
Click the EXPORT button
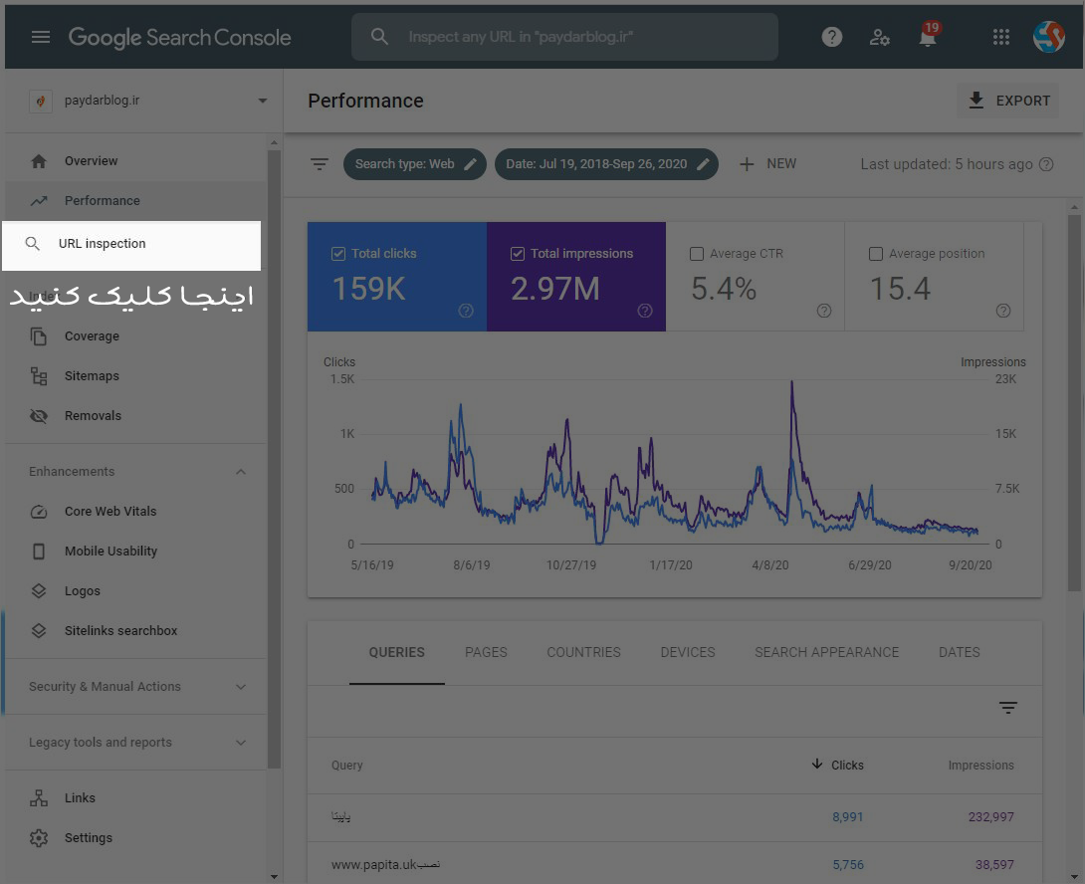(x=1008, y=100)
